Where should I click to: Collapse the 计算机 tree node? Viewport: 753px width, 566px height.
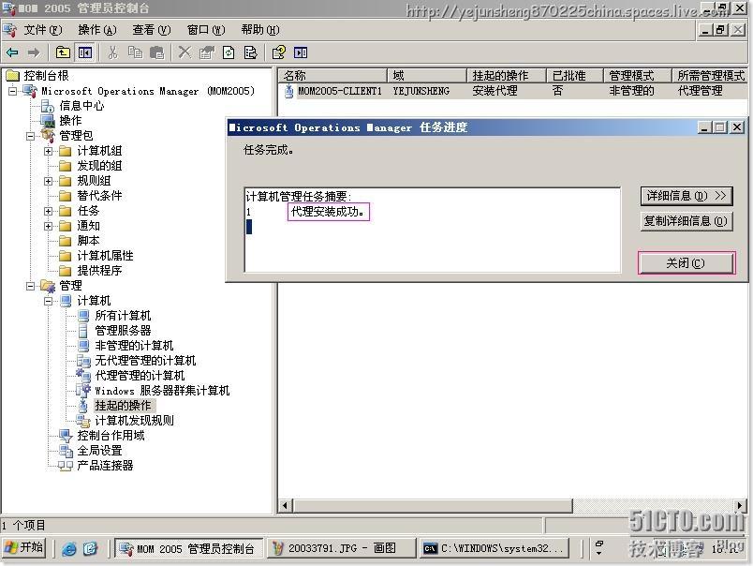pos(48,301)
